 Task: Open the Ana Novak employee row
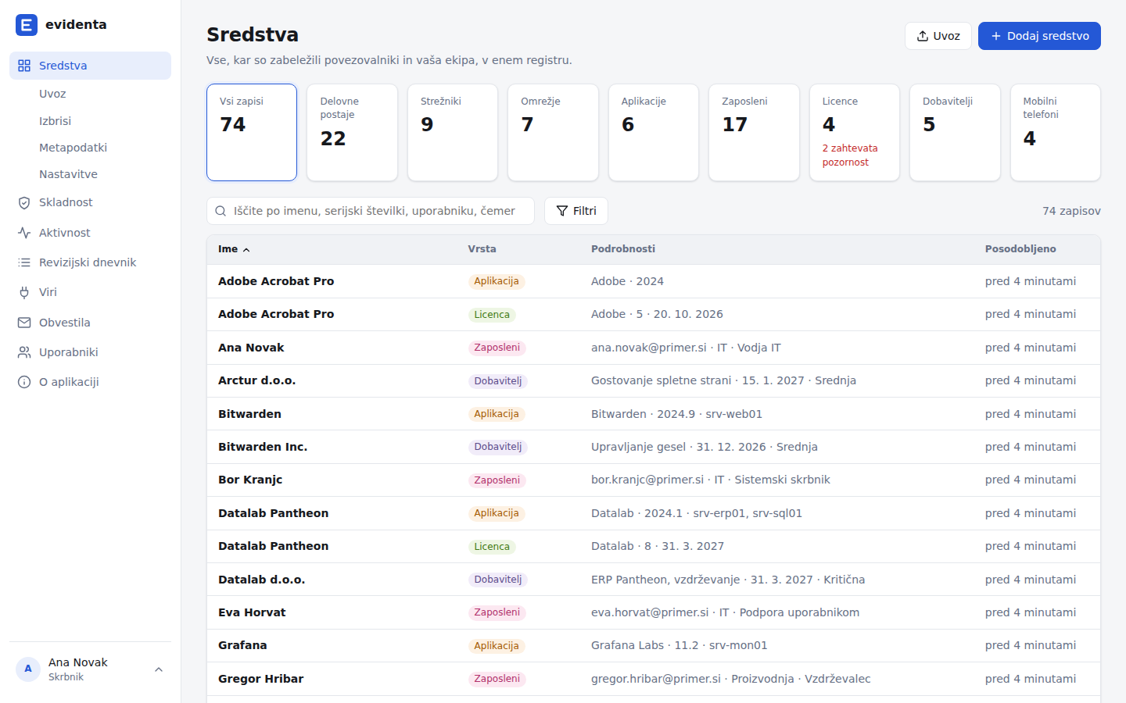[654, 348]
